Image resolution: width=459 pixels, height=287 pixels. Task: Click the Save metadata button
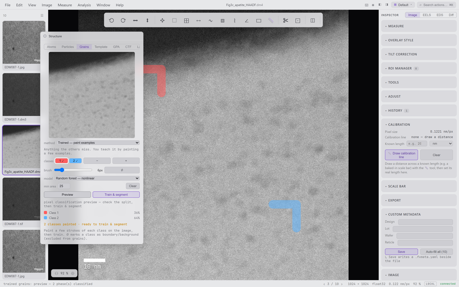point(401,252)
